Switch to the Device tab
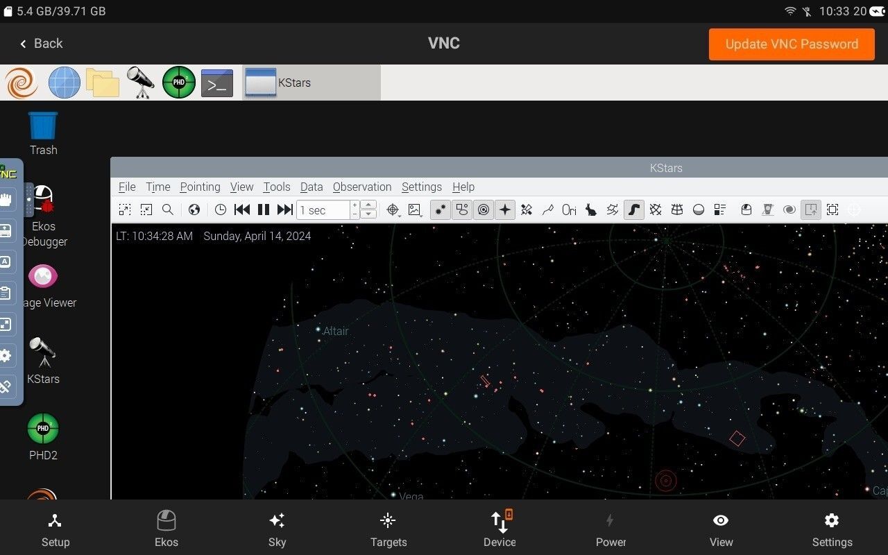 click(x=499, y=529)
